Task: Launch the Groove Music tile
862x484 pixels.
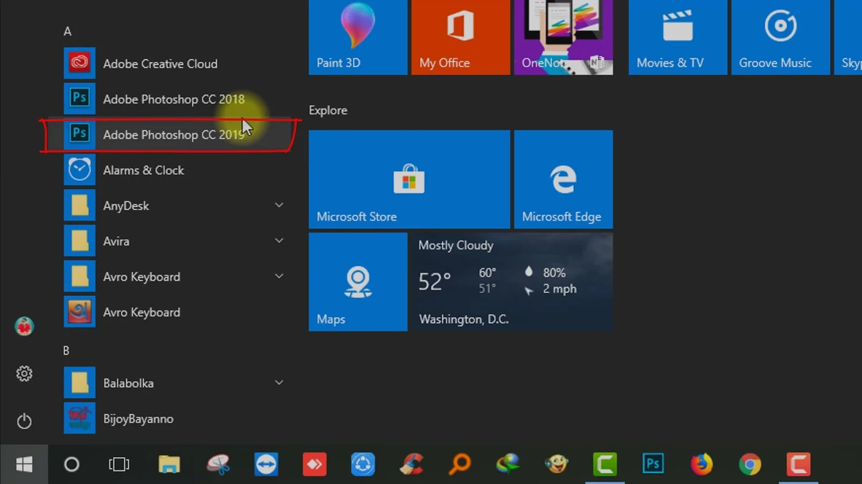Action: pos(781,37)
